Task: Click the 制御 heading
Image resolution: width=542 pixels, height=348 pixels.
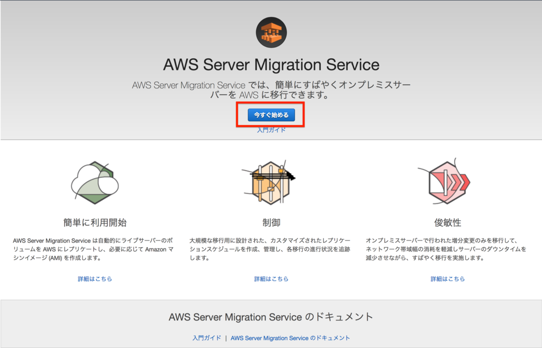Action: [271, 222]
